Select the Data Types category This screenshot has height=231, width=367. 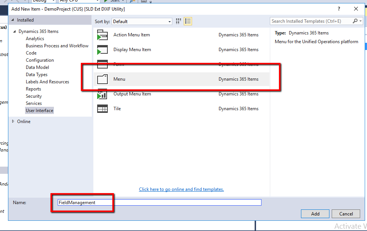point(37,75)
